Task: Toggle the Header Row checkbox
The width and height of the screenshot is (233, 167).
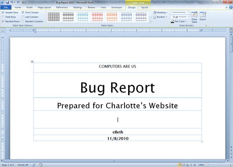Action: [x=3, y=13]
